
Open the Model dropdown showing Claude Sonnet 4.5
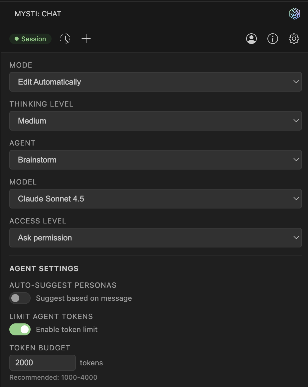tap(156, 198)
